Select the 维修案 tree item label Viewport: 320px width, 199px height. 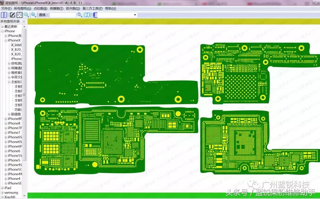point(16,73)
